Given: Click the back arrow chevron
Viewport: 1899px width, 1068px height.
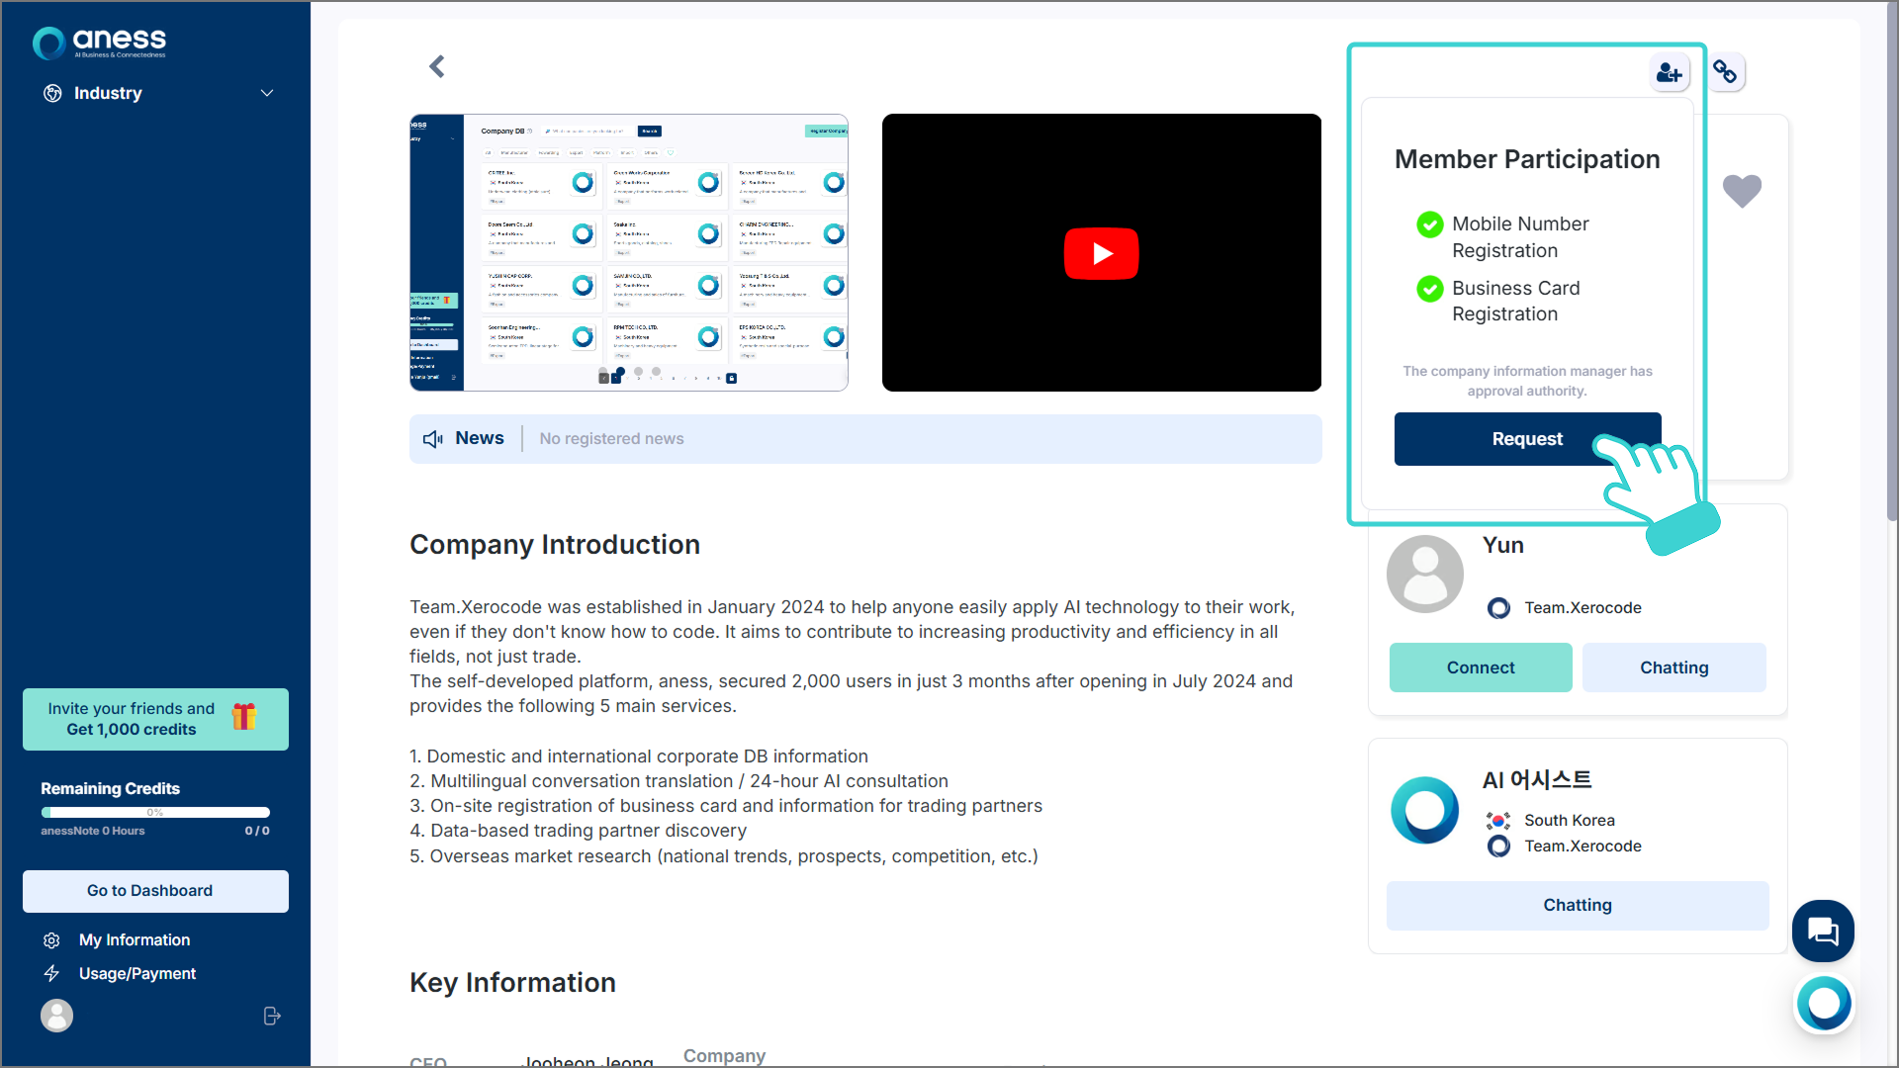Looking at the screenshot, I should point(437,66).
